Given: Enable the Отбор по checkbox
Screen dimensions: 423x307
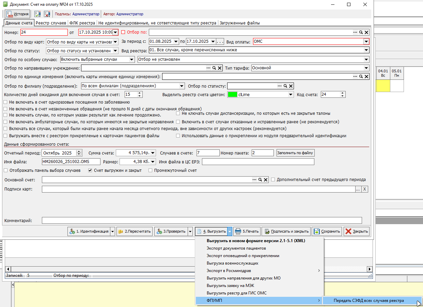Looking at the screenshot, I should [x=123, y=32].
